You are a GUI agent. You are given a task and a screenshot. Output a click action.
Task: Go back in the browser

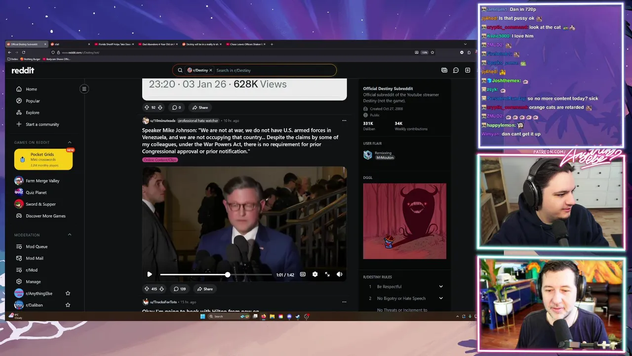[x=9, y=52]
